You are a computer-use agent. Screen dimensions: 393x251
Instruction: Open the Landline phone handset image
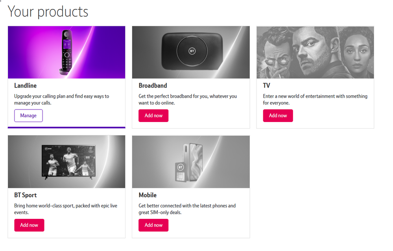point(66,52)
